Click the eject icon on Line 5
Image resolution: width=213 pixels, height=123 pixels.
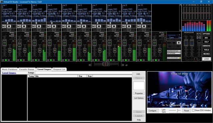(x=74, y=26)
